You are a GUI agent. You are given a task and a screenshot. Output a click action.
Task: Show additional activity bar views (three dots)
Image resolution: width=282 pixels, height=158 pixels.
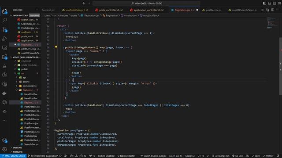(4, 120)
